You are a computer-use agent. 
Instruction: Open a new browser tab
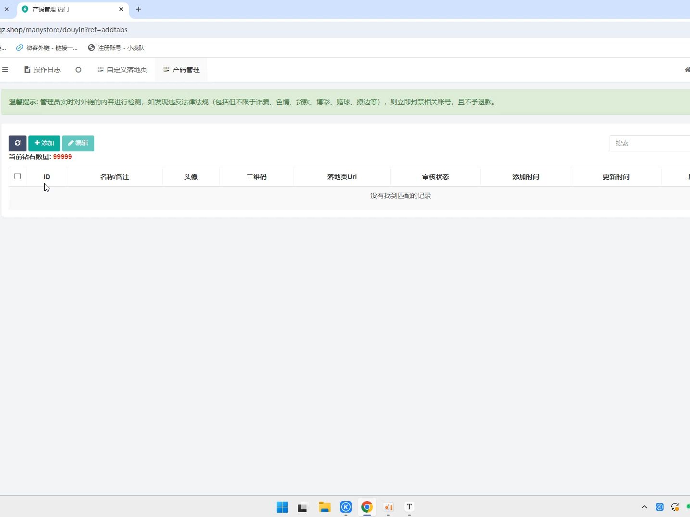click(x=139, y=9)
